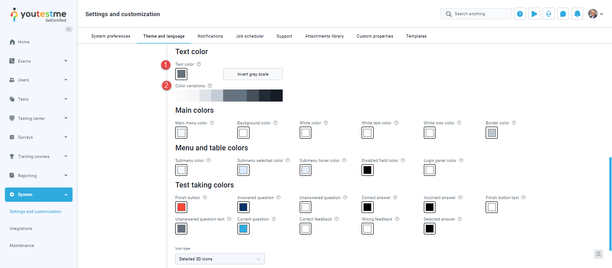Click the red Finish button color swatch

[181, 207]
